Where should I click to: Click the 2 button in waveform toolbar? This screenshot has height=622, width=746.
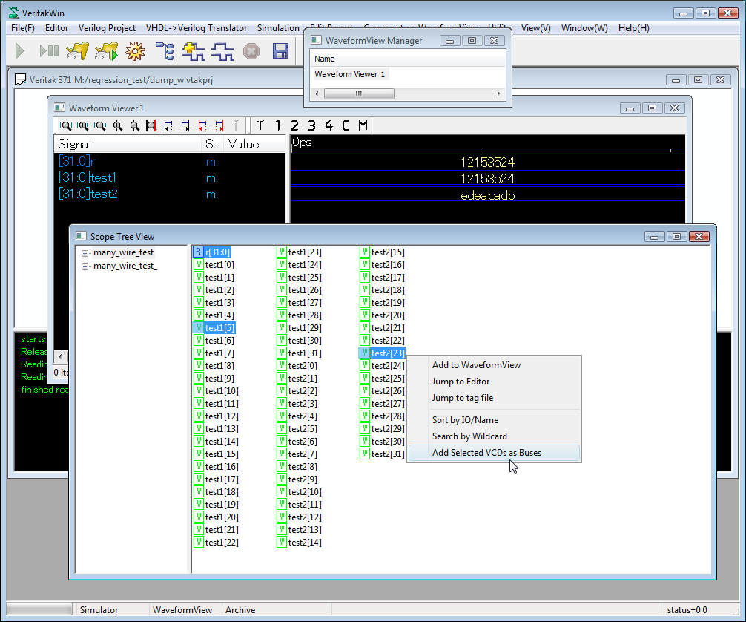294,125
